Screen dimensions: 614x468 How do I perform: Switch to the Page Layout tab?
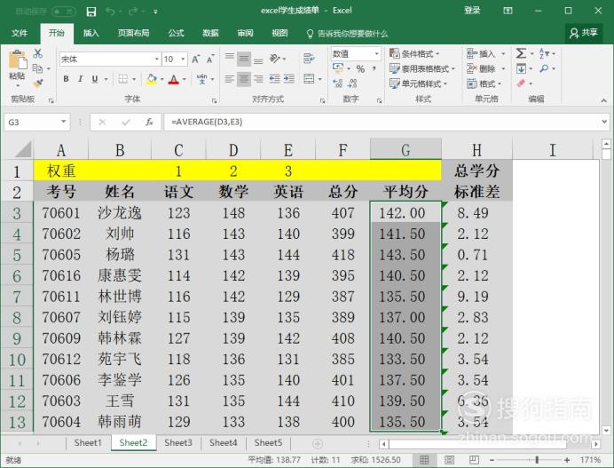pyautogui.click(x=133, y=33)
